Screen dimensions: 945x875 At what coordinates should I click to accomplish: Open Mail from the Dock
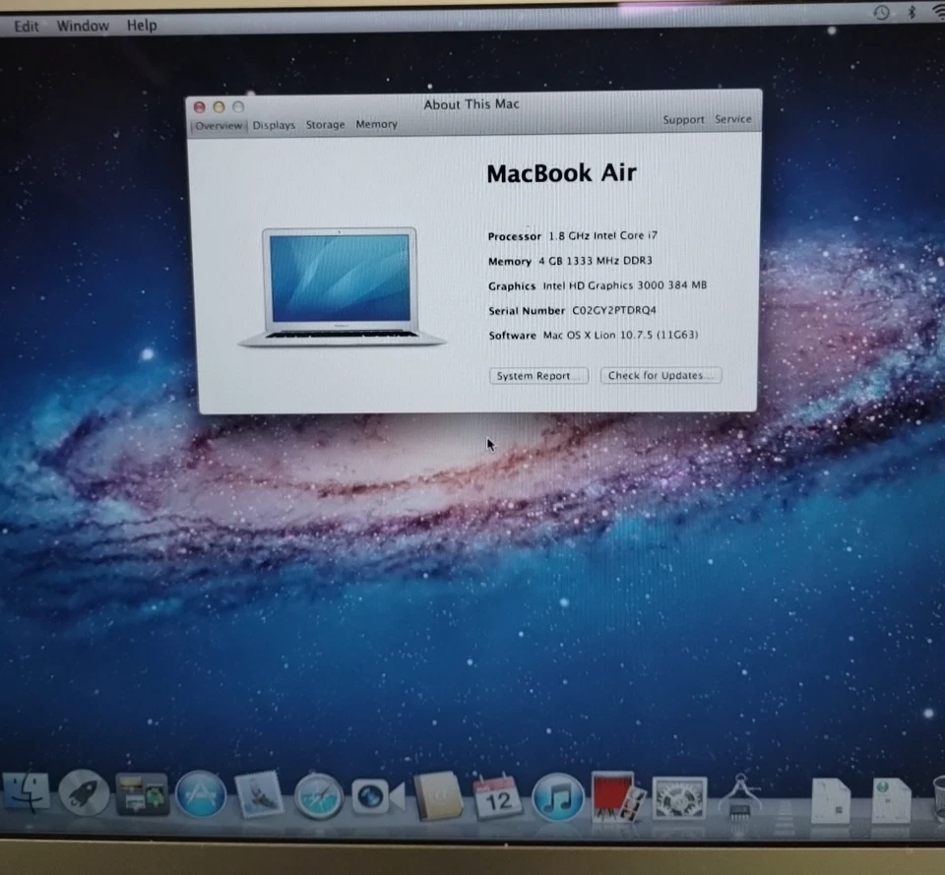tap(258, 795)
